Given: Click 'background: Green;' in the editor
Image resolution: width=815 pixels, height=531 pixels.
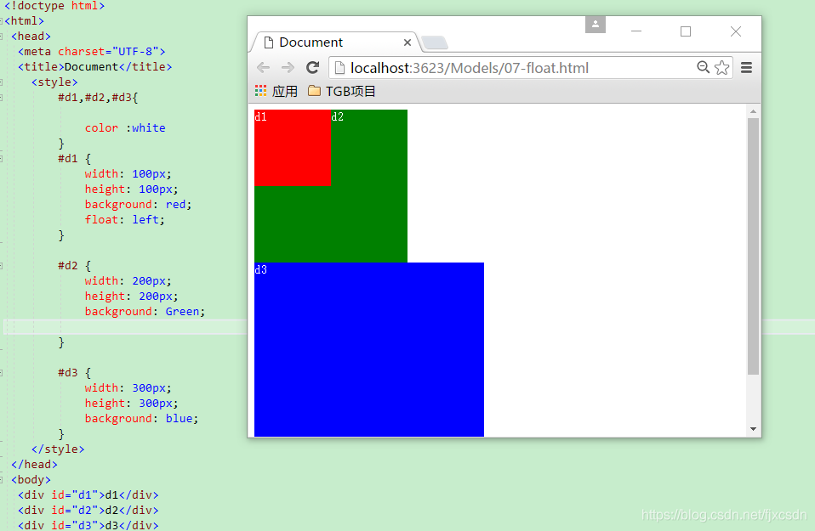Looking at the screenshot, I should (145, 312).
